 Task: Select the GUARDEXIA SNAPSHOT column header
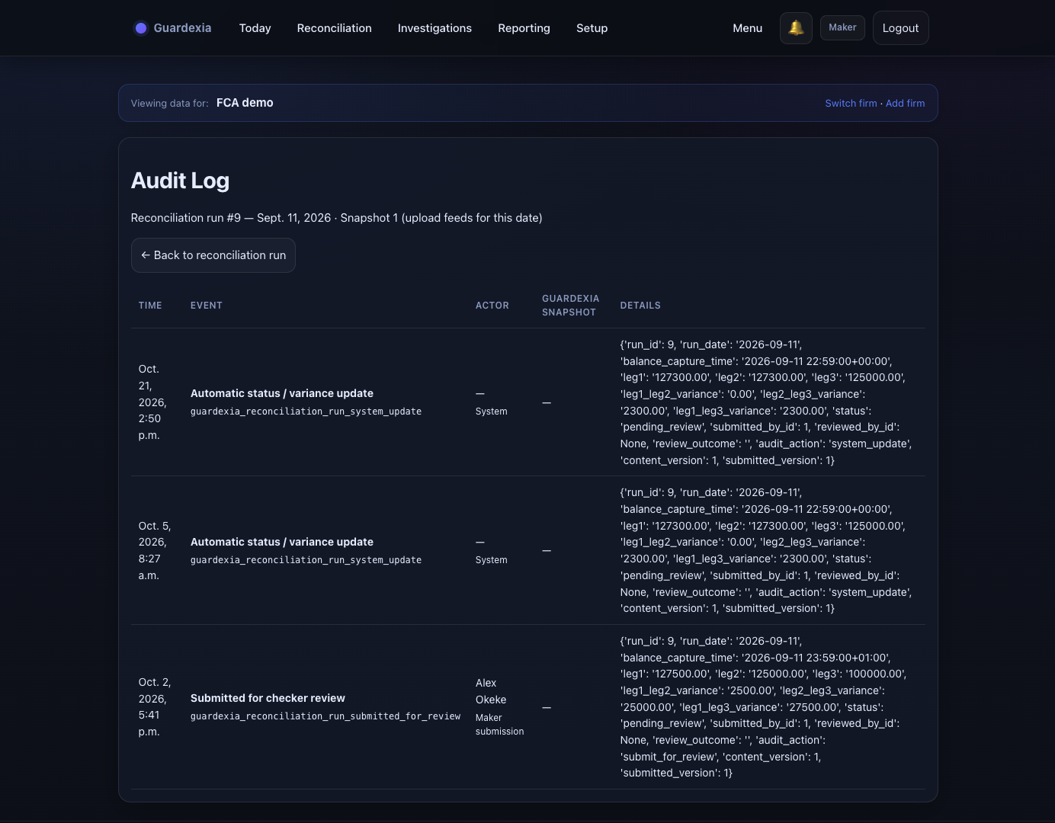coord(570,306)
